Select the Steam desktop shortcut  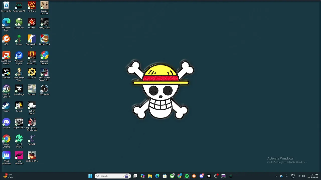click(x=6, y=107)
